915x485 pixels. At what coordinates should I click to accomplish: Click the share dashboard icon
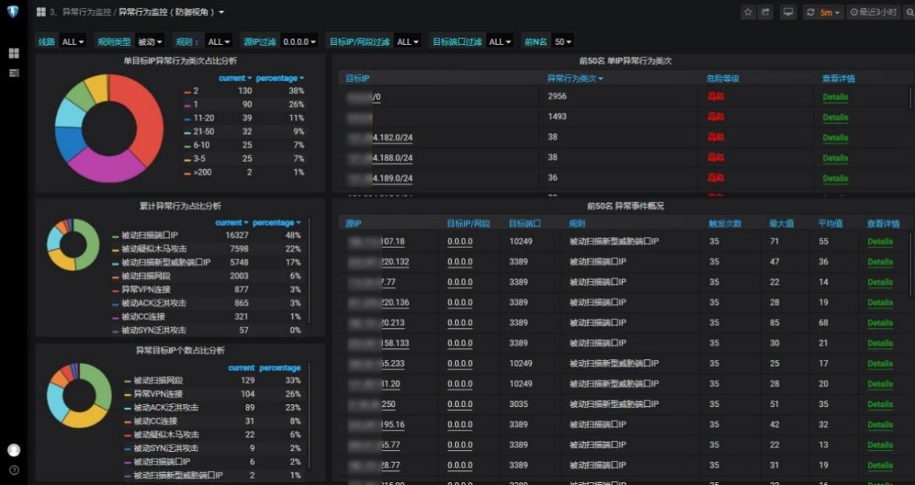tap(766, 13)
